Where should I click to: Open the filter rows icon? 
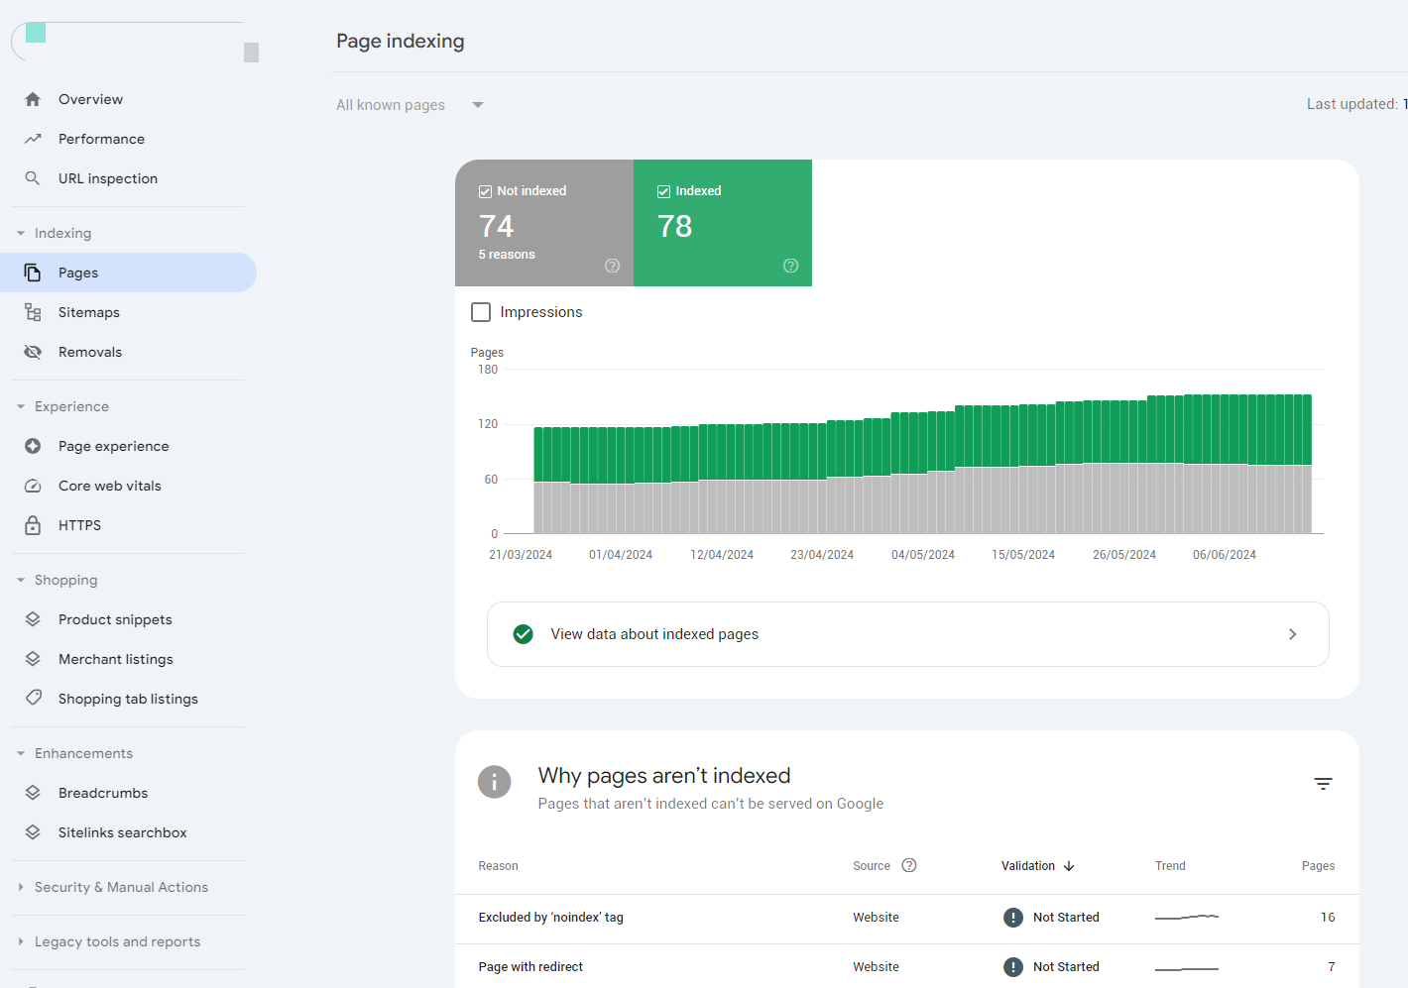coord(1323,784)
